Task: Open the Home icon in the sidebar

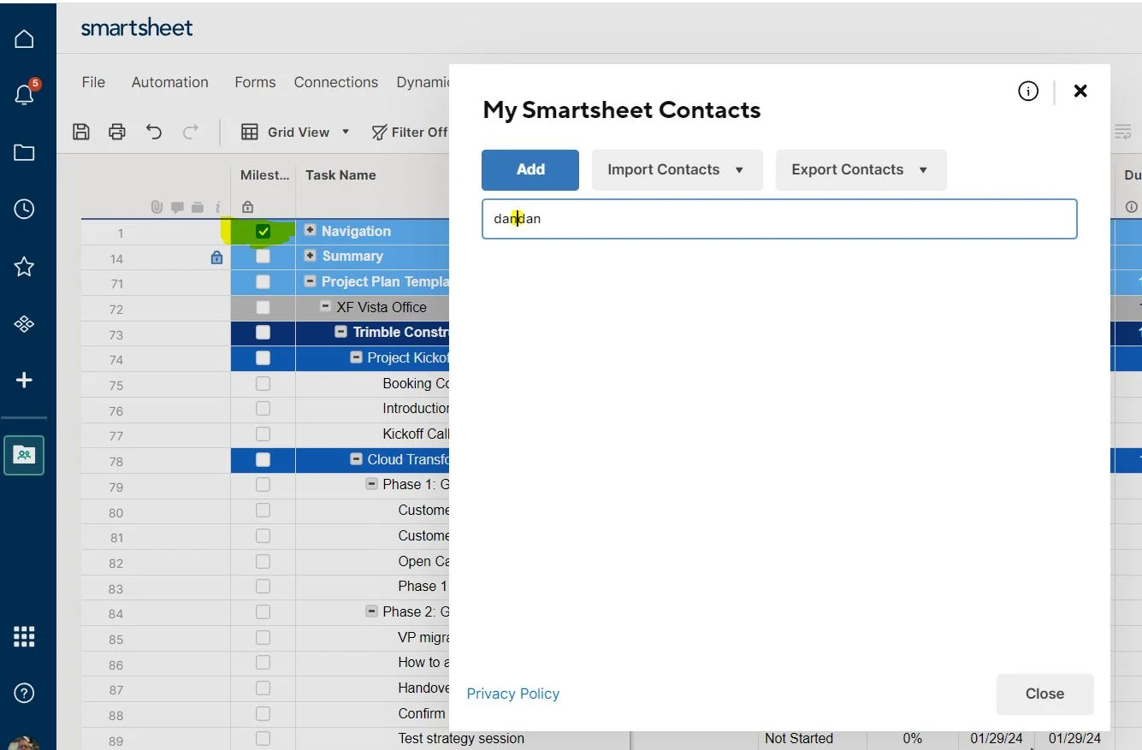Action: (24, 39)
